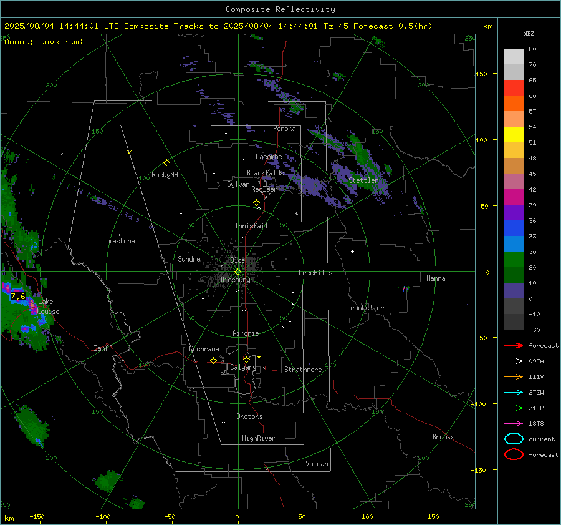Click the orange 111V arrow in legend

[514, 376]
